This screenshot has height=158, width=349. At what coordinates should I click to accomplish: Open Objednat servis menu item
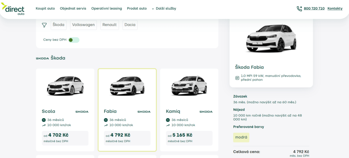73,9
